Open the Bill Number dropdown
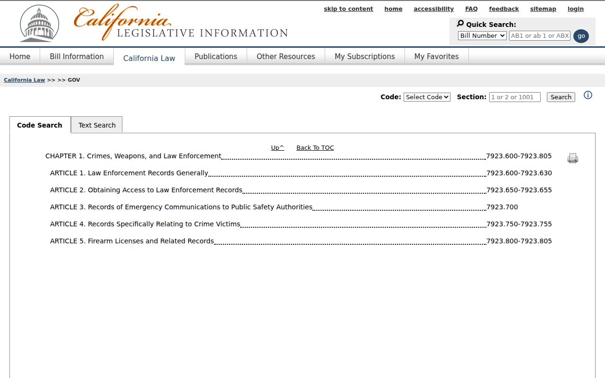Image resolution: width=605 pixels, height=378 pixels. 482,35
